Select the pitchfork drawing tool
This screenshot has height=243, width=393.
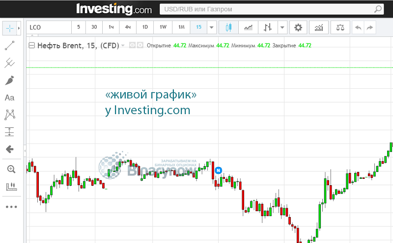coord(10,63)
